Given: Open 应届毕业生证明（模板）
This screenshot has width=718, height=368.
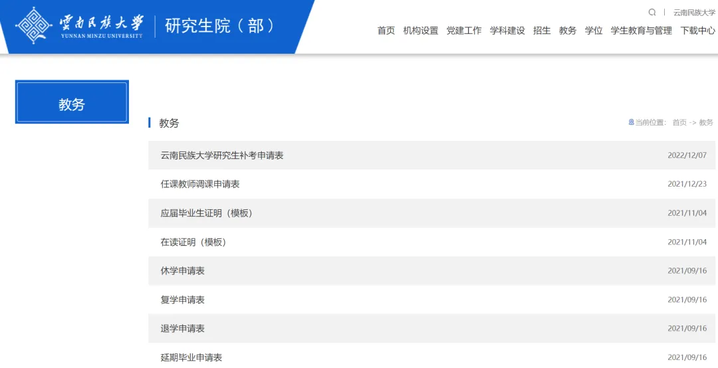Looking at the screenshot, I should click(207, 213).
